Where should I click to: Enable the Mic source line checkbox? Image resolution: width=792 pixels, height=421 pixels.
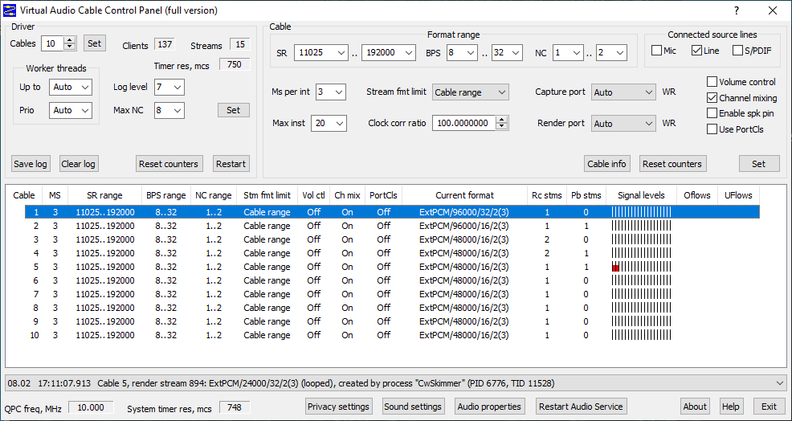pos(656,51)
